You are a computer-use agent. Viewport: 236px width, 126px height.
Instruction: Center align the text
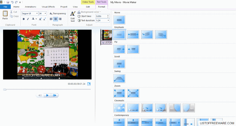[56, 19]
